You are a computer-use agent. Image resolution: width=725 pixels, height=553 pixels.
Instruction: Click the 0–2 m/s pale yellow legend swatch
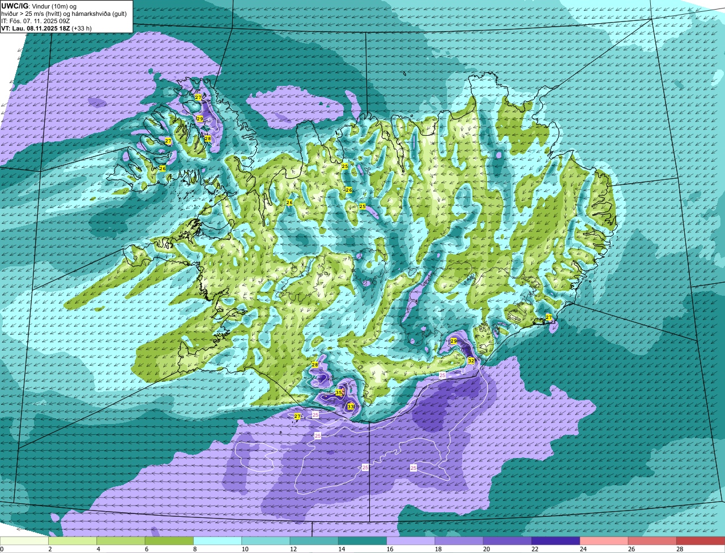click(x=24, y=541)
